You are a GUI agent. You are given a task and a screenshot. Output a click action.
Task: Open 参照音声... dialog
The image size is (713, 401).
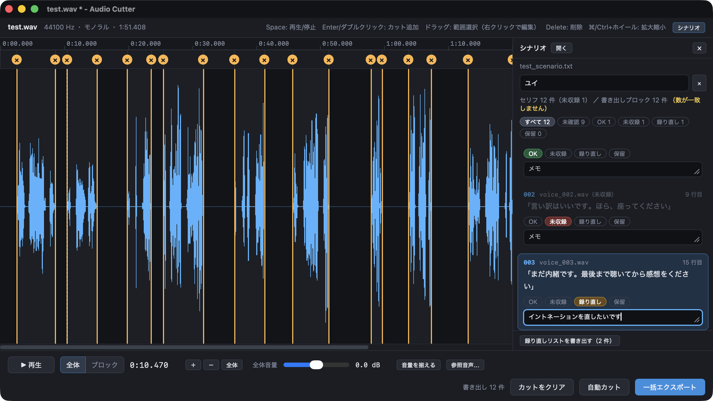point(465,365)
